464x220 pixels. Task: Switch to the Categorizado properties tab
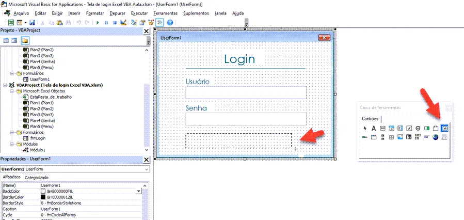pos(37,177)
